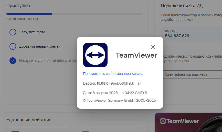Click the TeamViewer Germany GmbH copyright line
The height and width of the screenshot is (132, 222).
click(119, 100)
